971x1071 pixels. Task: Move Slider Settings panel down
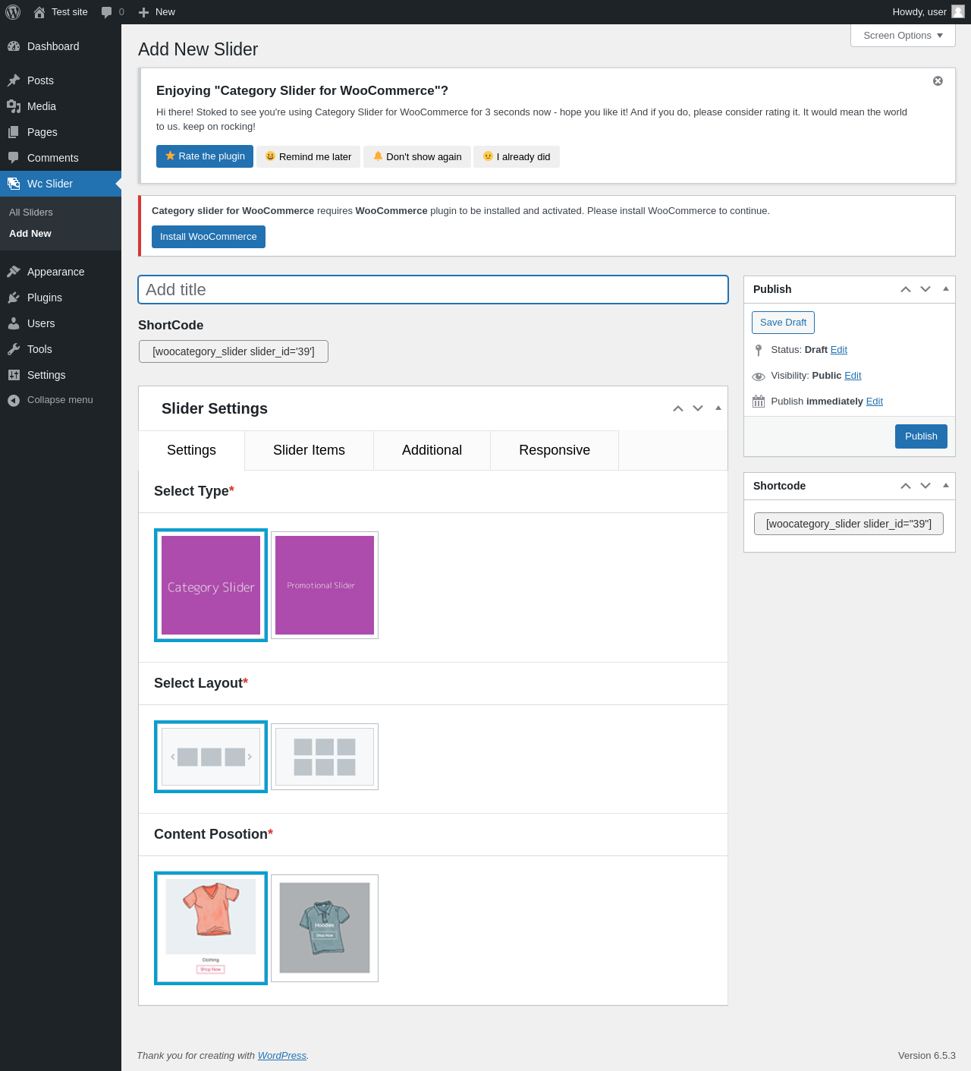(698, 408)
